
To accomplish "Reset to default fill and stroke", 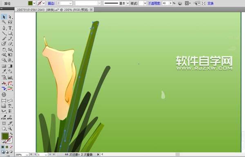I will (3, 142).
